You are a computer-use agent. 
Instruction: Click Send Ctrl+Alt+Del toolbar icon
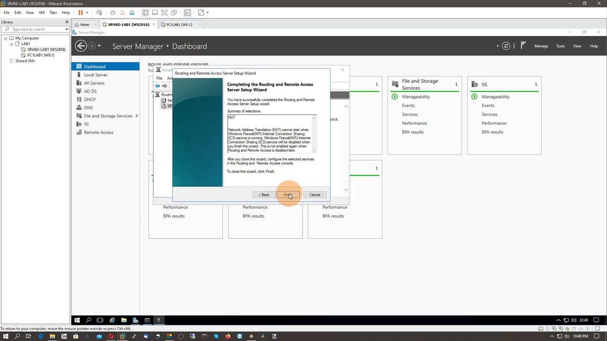coord(99,13)
